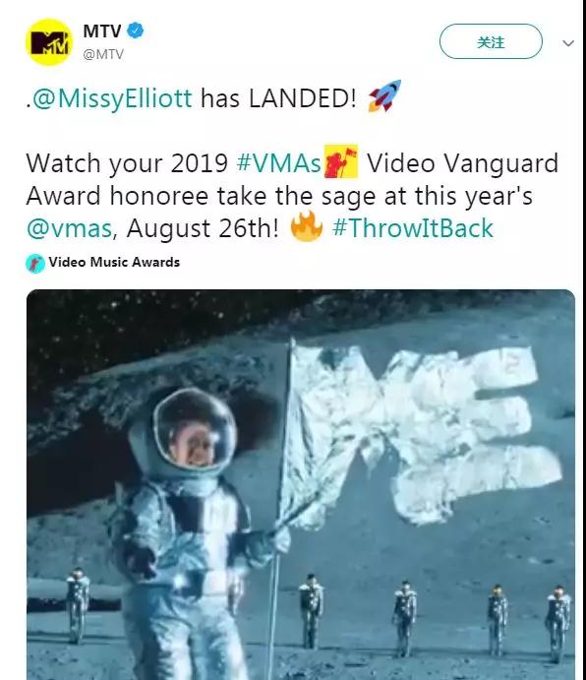This screenshot has width=586, height=680.
Task: Click the blue verified badge beside MTV
Action: pos(136,31)
